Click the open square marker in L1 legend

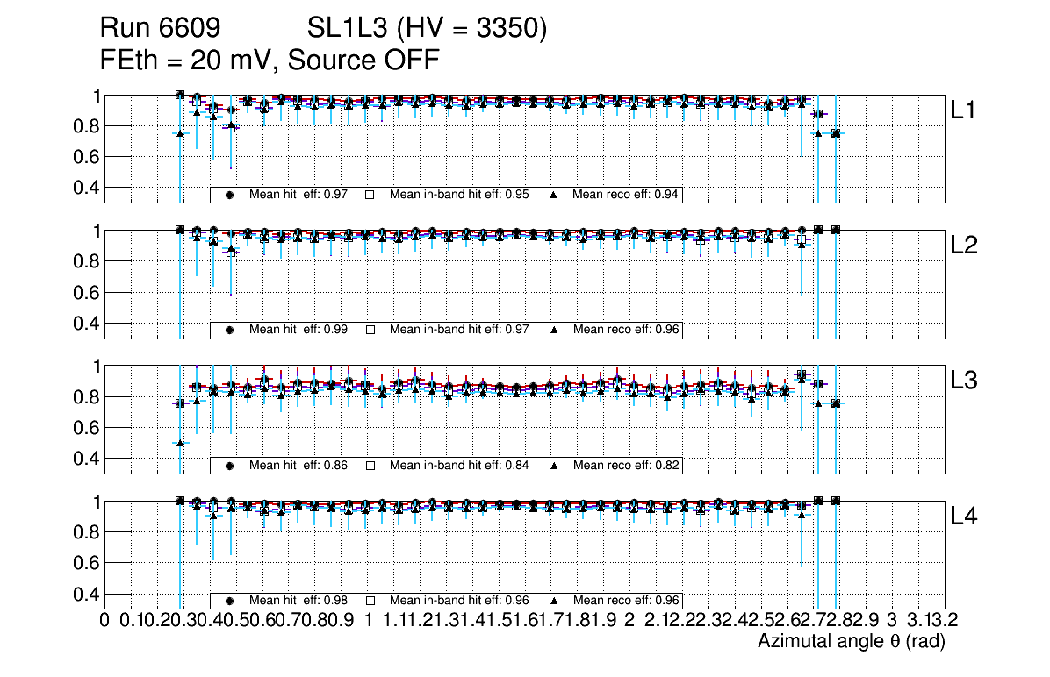pyautogui.click(x=370, y=195)
